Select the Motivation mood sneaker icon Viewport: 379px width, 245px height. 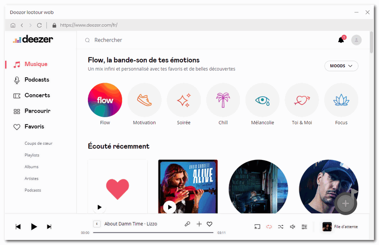point(144,100)
